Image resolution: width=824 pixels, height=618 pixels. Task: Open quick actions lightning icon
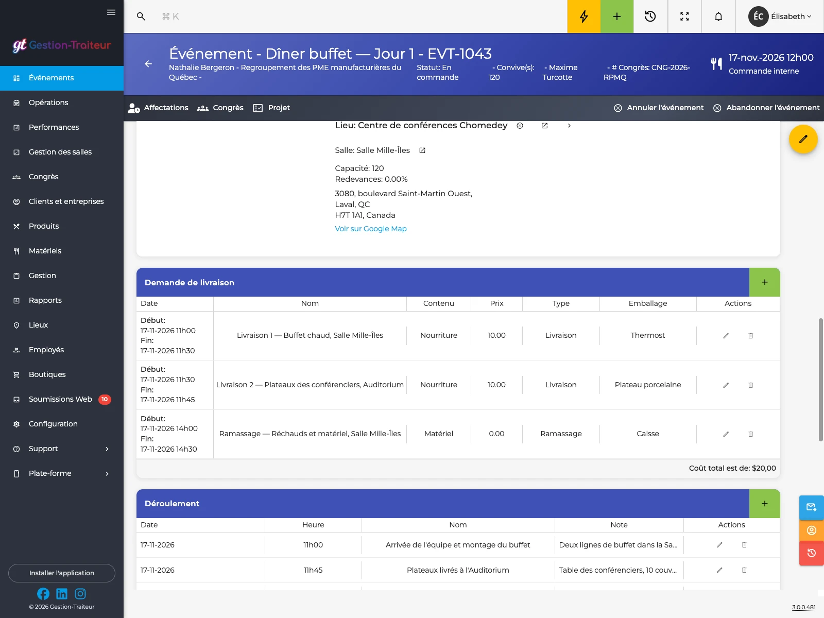tap(583, 16)
